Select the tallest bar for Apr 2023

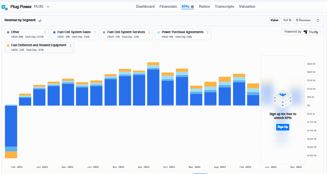(x=153, y=84)
